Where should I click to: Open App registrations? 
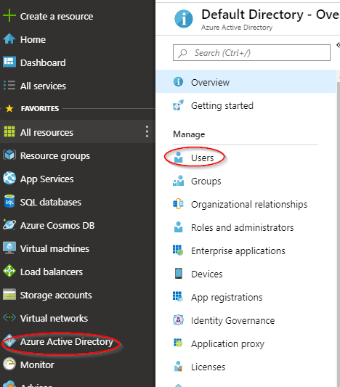coord(227,298)
